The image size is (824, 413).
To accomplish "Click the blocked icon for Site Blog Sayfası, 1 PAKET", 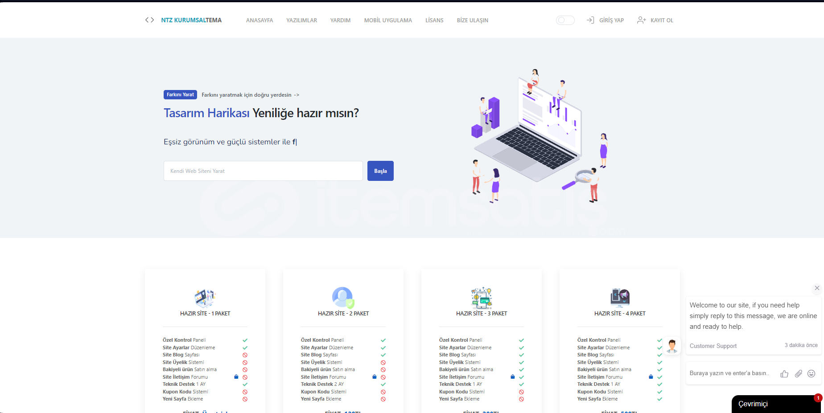I will (x=245, y=355).
